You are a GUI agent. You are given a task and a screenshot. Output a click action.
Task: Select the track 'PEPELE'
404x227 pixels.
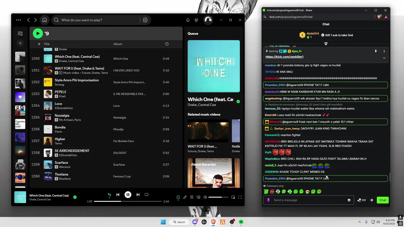60,92
